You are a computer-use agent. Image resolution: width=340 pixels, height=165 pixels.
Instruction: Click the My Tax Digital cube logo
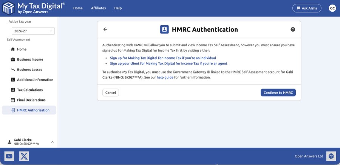pos(8,8)
